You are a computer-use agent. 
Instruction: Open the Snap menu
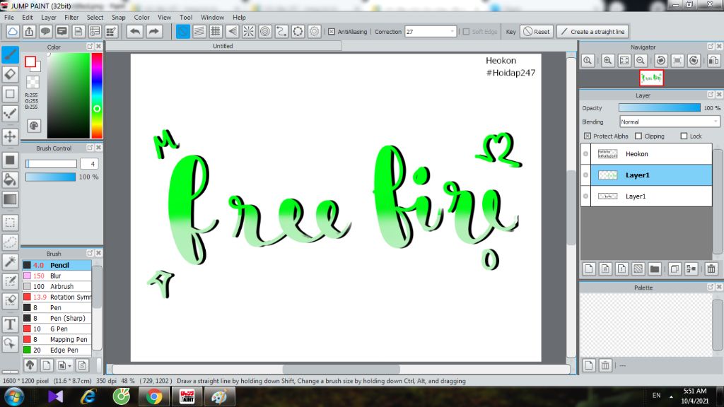click(118, 17)
